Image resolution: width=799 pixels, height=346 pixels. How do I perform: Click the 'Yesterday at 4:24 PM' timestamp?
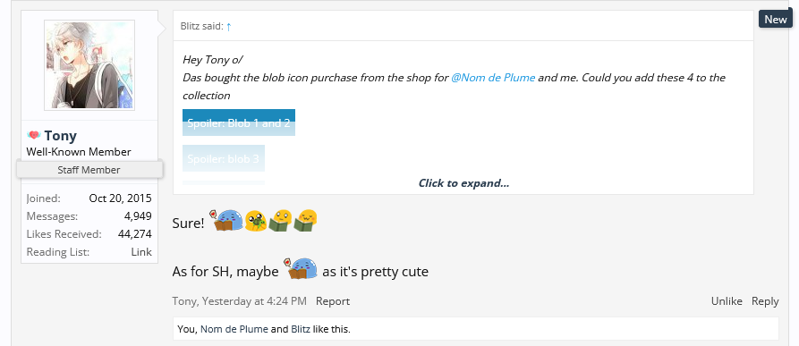[254, 301]
